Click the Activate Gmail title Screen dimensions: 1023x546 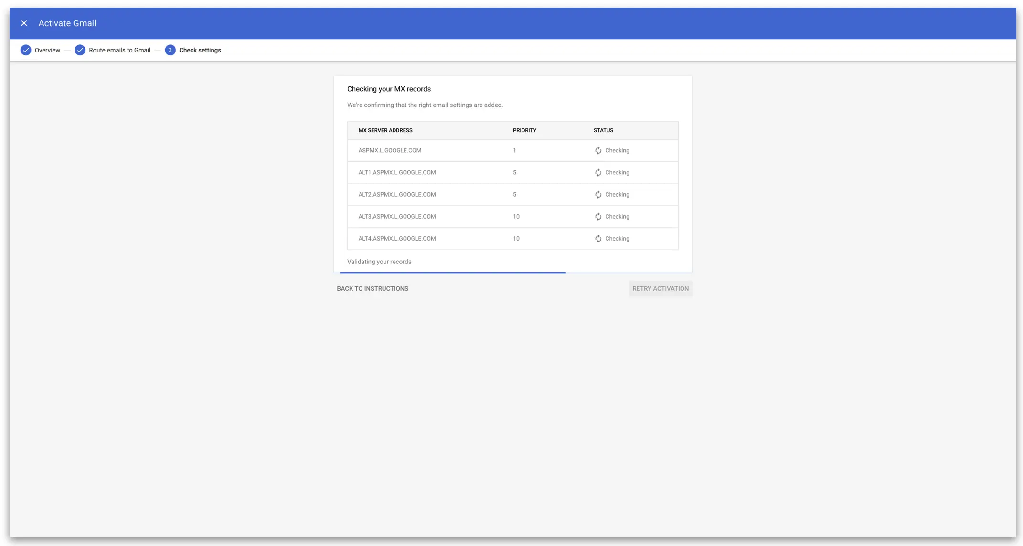[67, 23]
